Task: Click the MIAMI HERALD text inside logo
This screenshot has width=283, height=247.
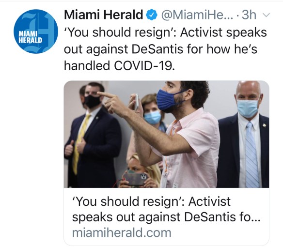Action: coord(30,37)
